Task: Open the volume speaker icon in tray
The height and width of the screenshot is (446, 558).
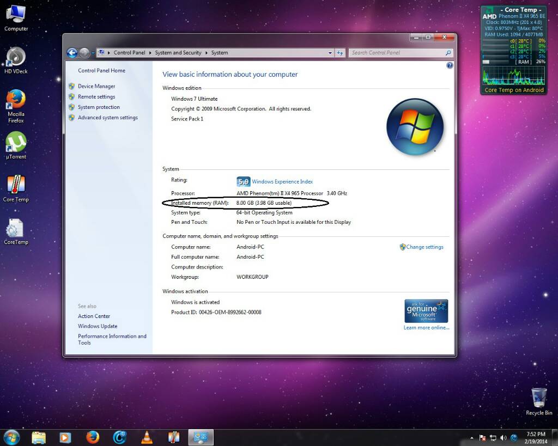Action: click(503, 437)
